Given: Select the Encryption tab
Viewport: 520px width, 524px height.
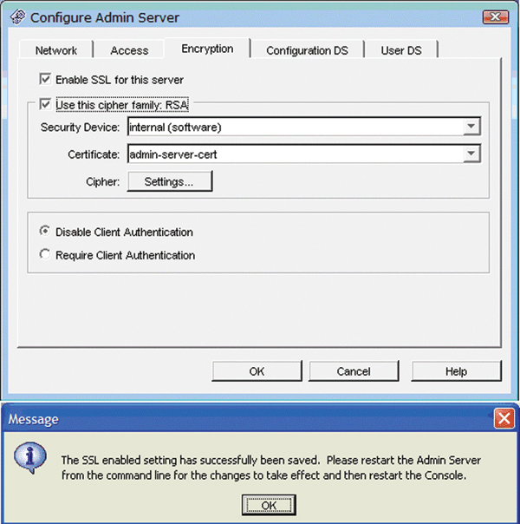Looking at the screenshot, I should (207, 49).
